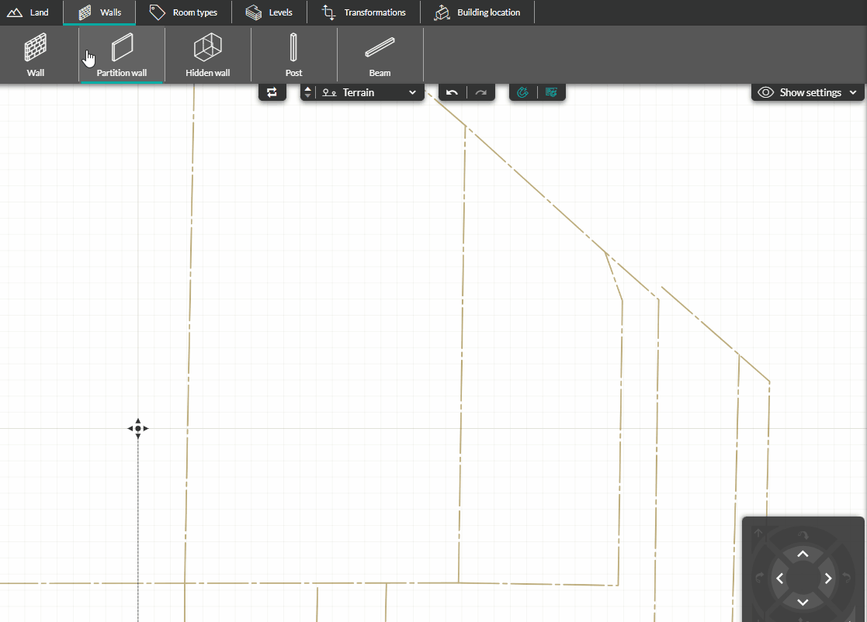Switch to the Levels tab
Screen dimensions: 867x622
click(x=268, y=12)
